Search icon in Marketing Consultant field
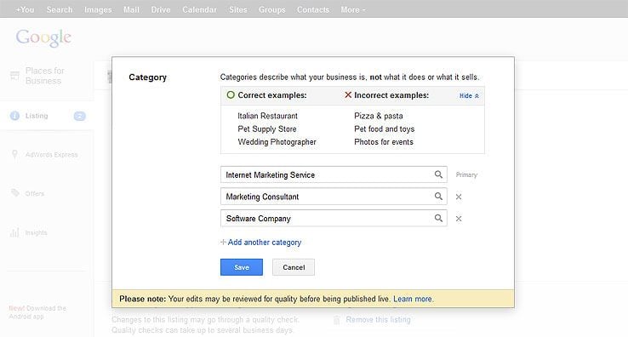This screenshot has height=337, width=628. (438, 197)
